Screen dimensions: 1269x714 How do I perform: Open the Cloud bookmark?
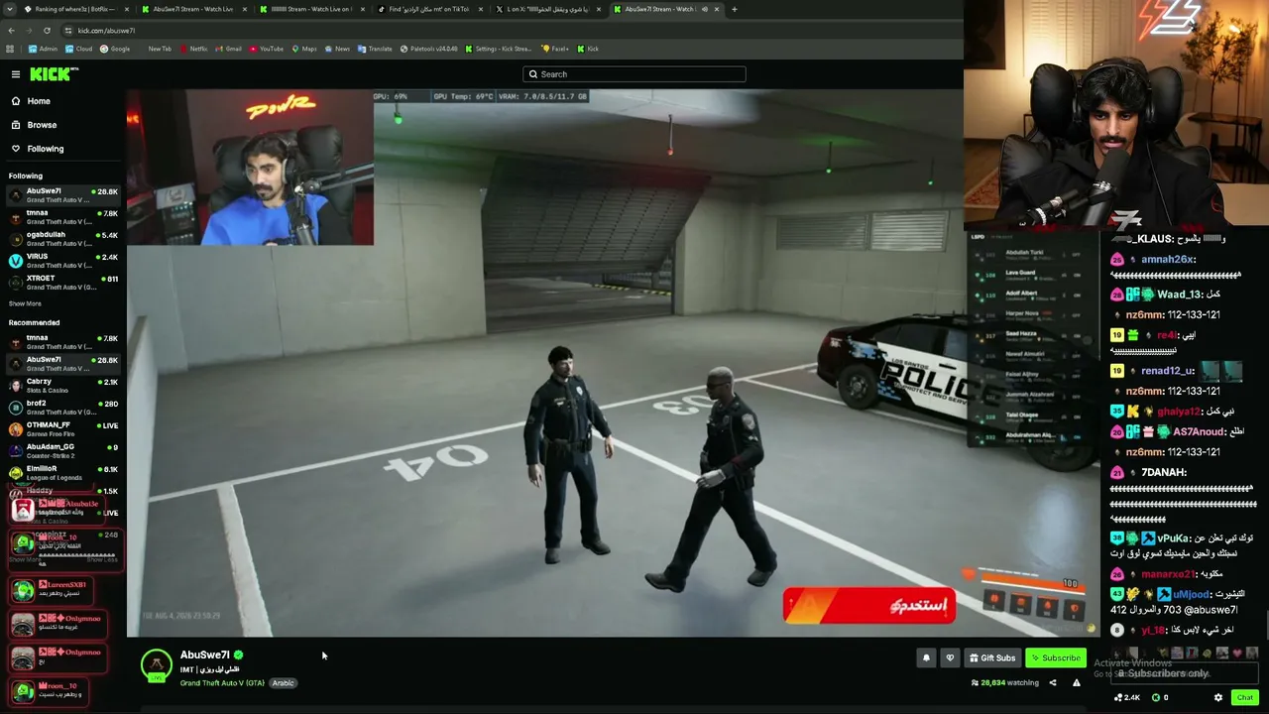[79, 49]
